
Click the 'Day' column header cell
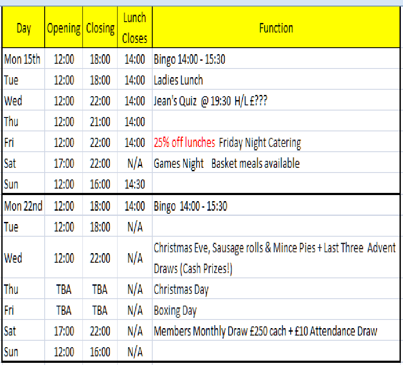[24, 29]
